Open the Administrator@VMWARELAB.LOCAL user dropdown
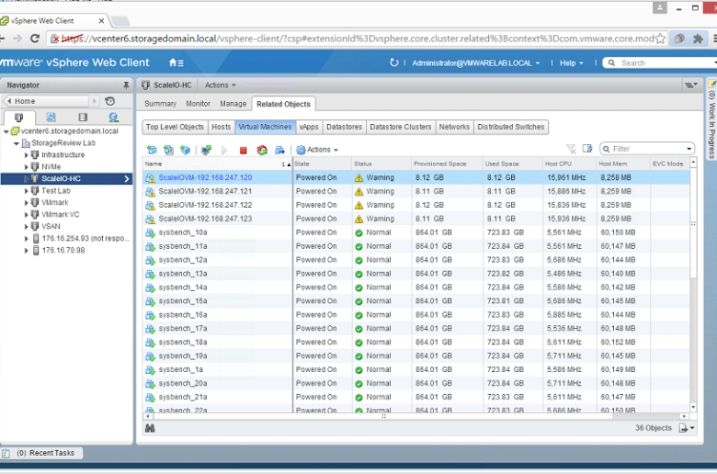The height and width of the screenshot is (474, 717). point(476,63)
